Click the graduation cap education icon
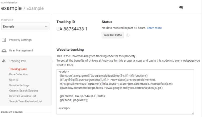 (x=181, y=7)
